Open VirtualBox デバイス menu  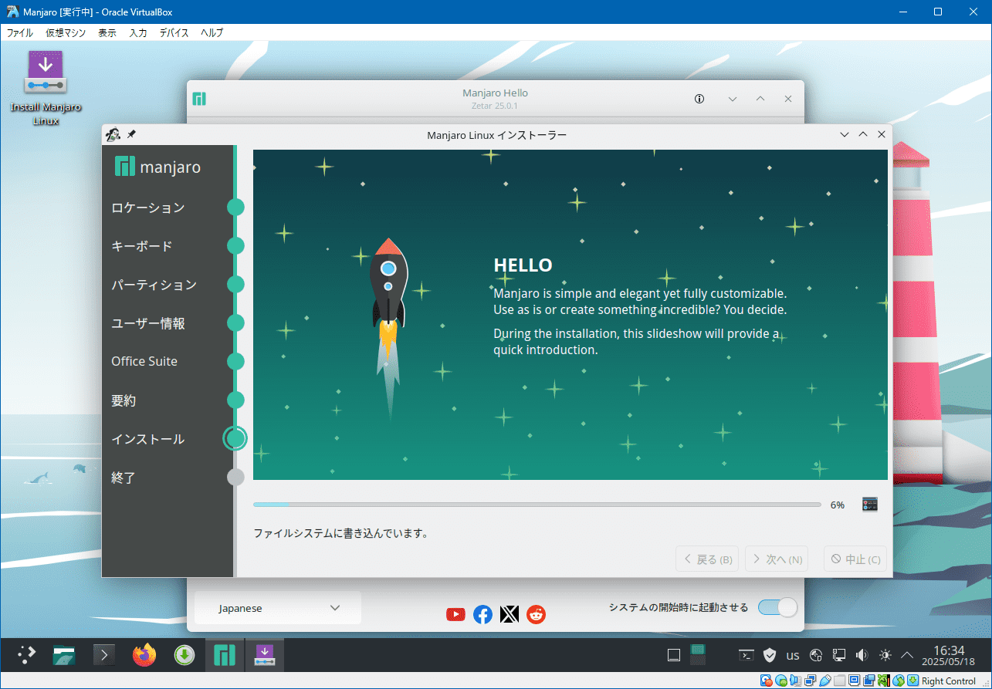[x=174, y=32]
